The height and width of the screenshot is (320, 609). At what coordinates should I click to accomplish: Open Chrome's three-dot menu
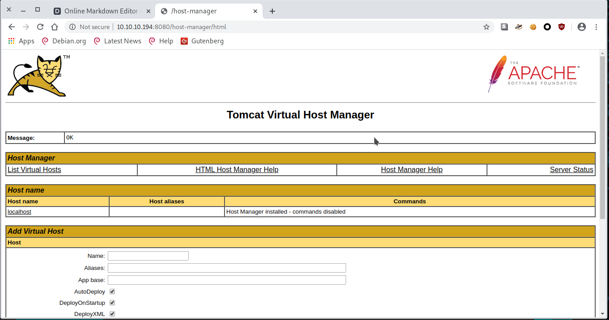(x=596, y=27)
